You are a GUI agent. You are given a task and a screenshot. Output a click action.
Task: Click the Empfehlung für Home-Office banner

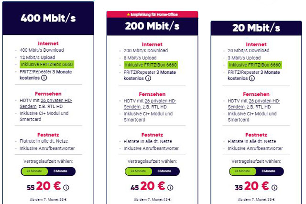coord(152,15)
